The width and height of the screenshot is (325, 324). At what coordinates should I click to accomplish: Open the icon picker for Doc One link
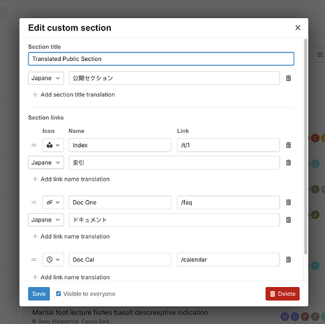[53, 202]
